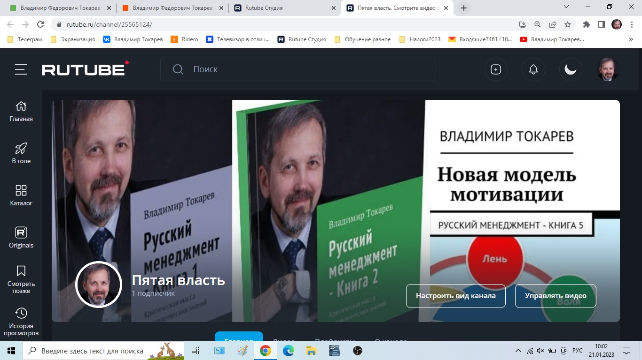Open the Ridero bookmark

185,39
